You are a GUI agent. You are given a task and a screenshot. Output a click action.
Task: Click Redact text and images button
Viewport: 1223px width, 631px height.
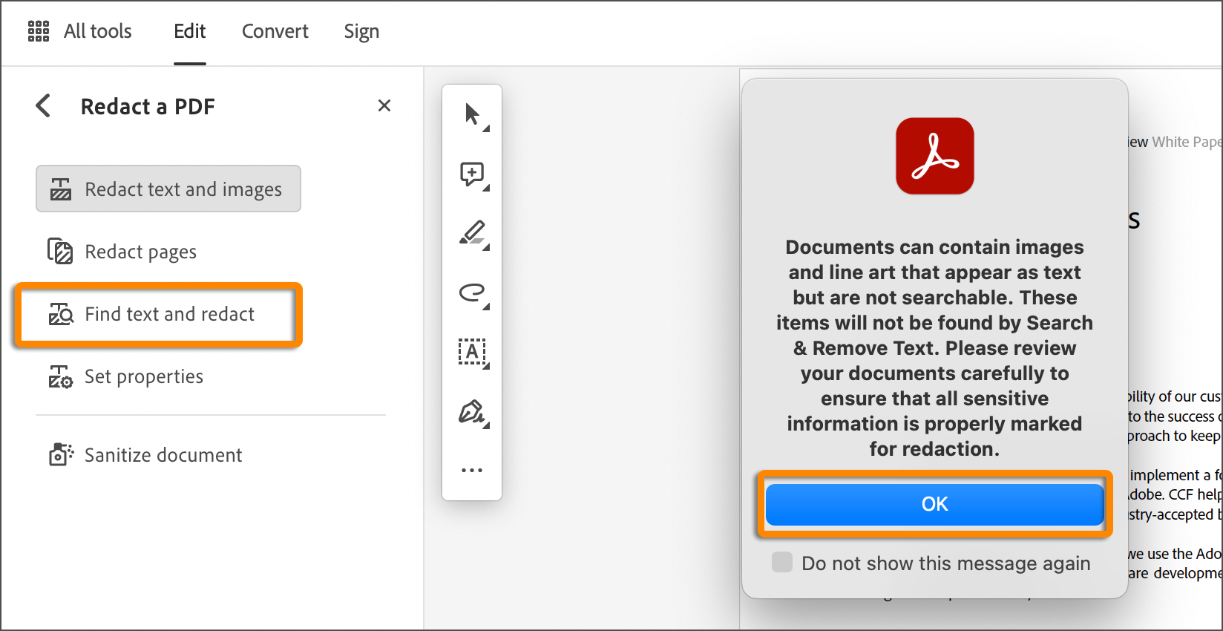click(x=168, y=189)
